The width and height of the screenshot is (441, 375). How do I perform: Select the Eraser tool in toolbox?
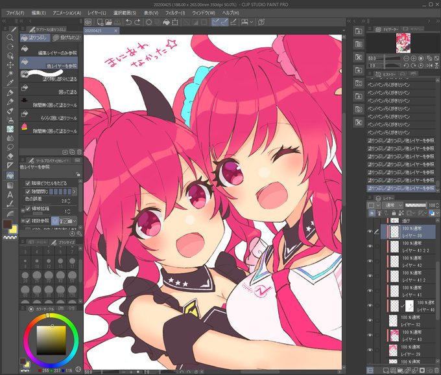(10, 156)
